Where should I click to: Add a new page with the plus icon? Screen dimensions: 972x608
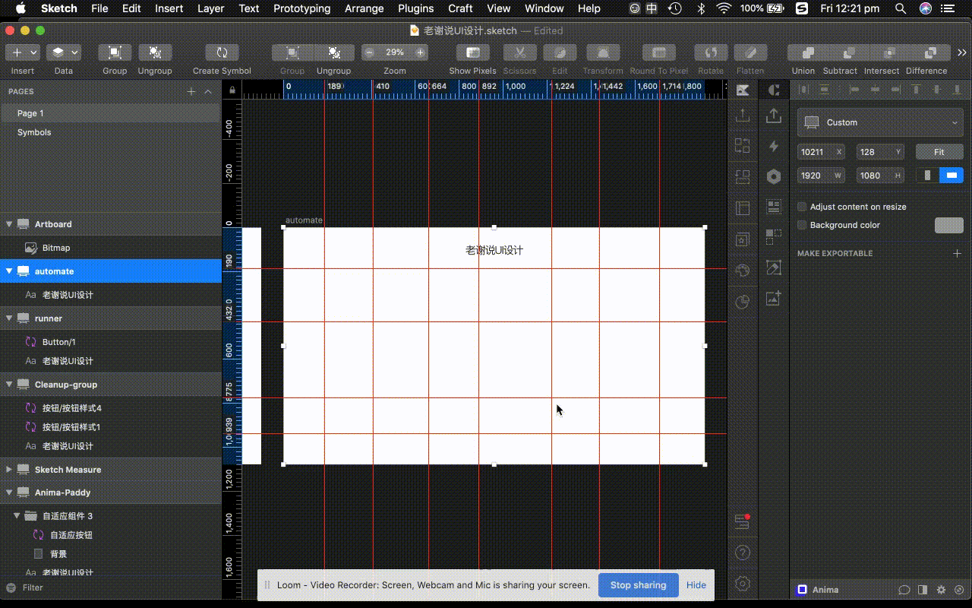pos(191,91)
